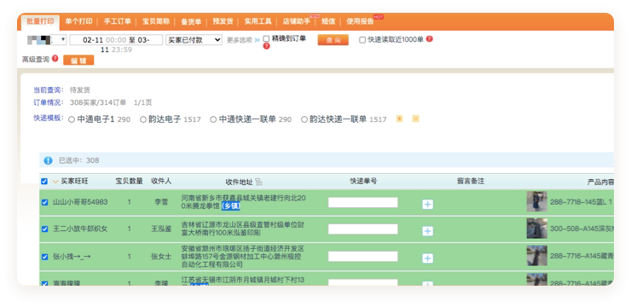Uncheck the row for 王二小放牛郎织女
The height and width of the screenshot is (307, 631).
[x=44, y=229]
